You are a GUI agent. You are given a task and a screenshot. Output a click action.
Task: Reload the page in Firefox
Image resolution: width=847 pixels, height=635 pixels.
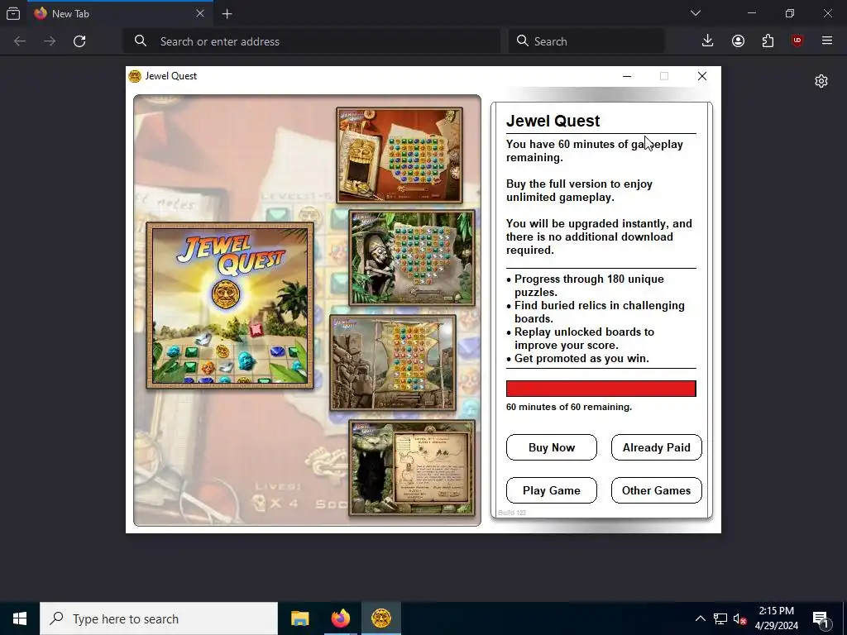[79, 41]
